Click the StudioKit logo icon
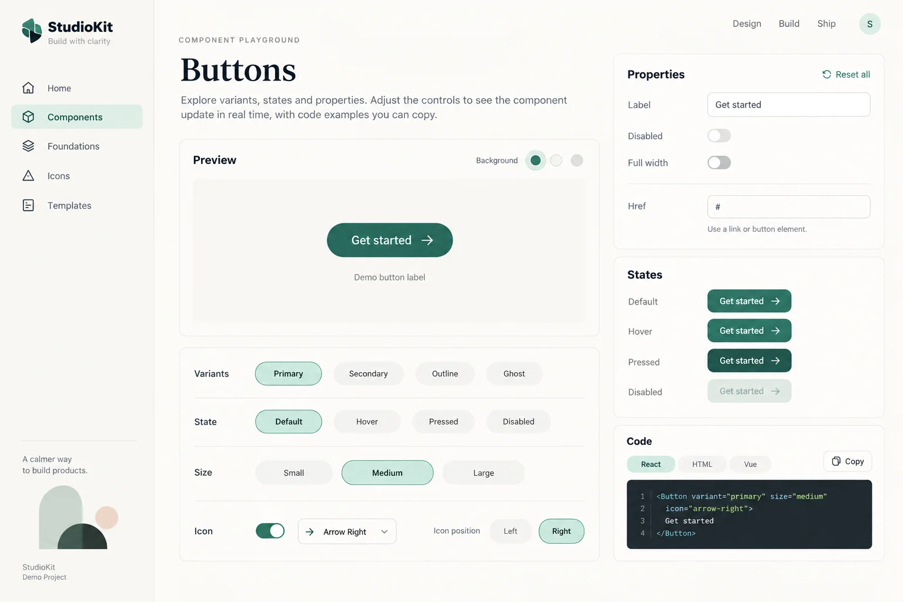Viewport: 903px width, 602px height. [32, 31]
